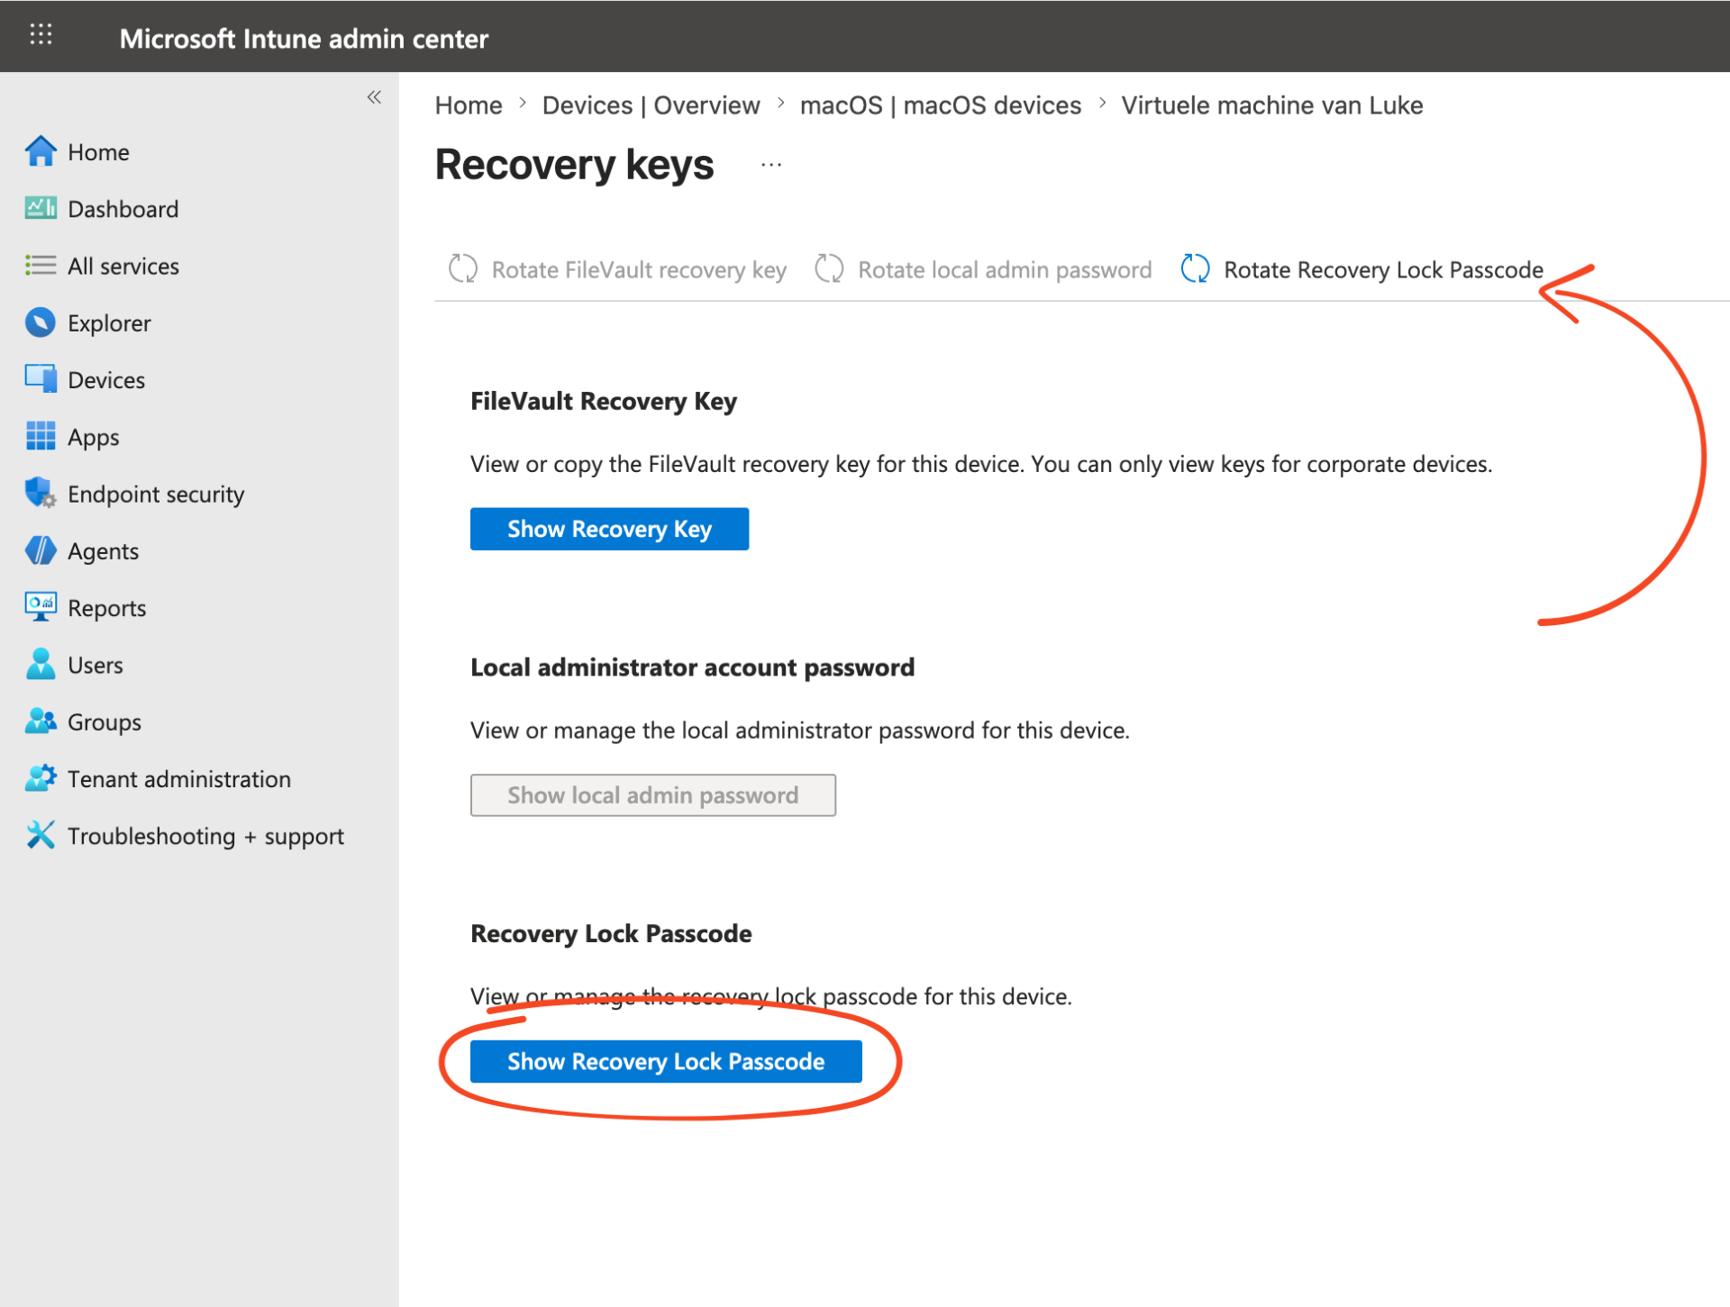Click the Home house icon in sidebar
This screenshot has width=1730, height=1307.
tap(41, 151)
